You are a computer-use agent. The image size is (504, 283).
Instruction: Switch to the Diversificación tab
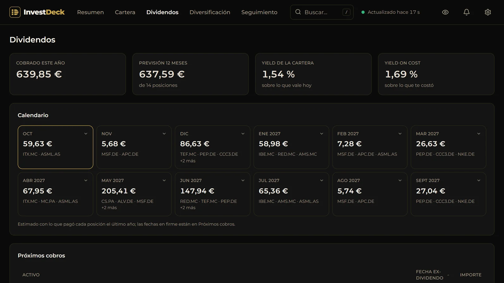tap(210, 12)
